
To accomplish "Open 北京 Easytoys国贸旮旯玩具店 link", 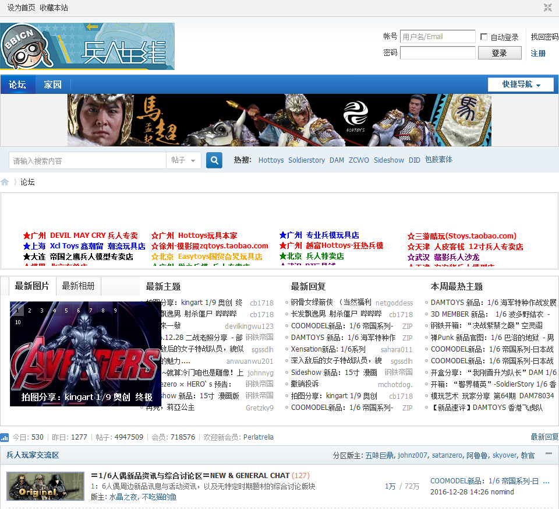I will (207, 257).
